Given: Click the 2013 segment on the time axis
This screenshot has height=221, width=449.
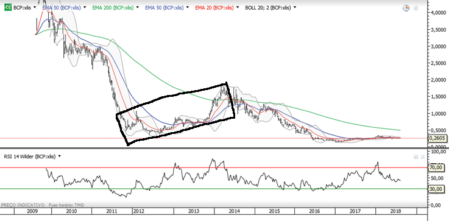Looking at the screenshot, I should click(194, 211).
